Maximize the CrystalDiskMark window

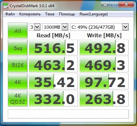[x=114, y=5]
